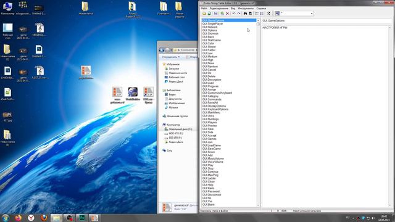Image resolution: width=395 pixels, height=222 pixels.
Task: Select Изображения library in Explorer sidebar
Action: pos(177,103)
